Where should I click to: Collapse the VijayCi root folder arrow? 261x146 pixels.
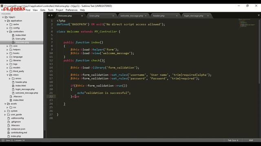tap(3, 17)
